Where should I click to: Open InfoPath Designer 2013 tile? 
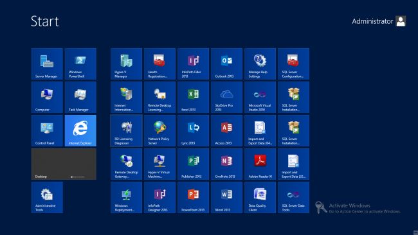coord(159,198)
